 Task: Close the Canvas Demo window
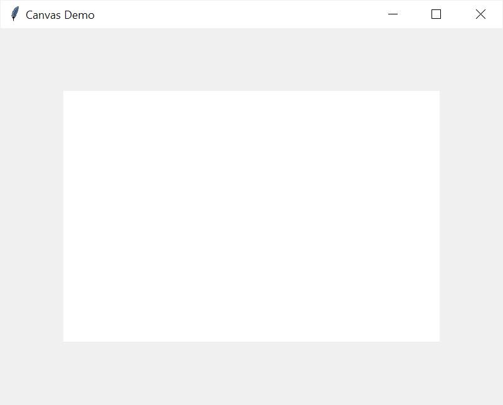(480, 14)
